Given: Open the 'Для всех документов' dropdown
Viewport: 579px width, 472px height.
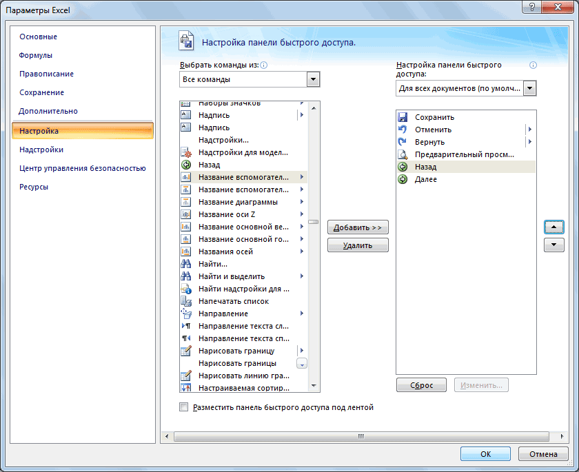Looking at the screenshot, I should [529, 88].
